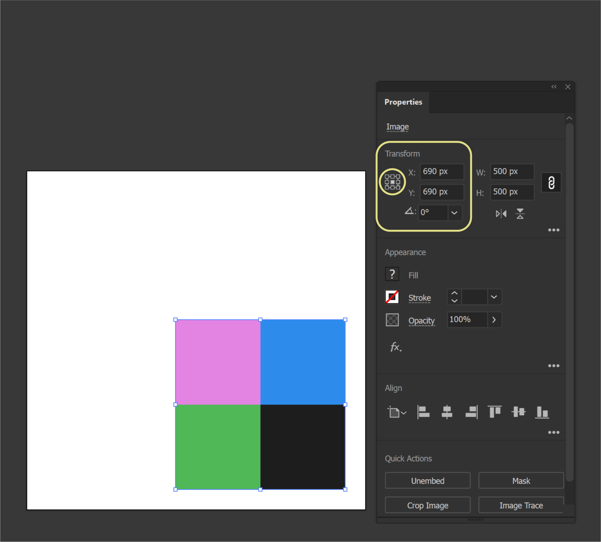The image size is (601, 542).
Task: Click the Y position field
Action: [x=442, y=192]
